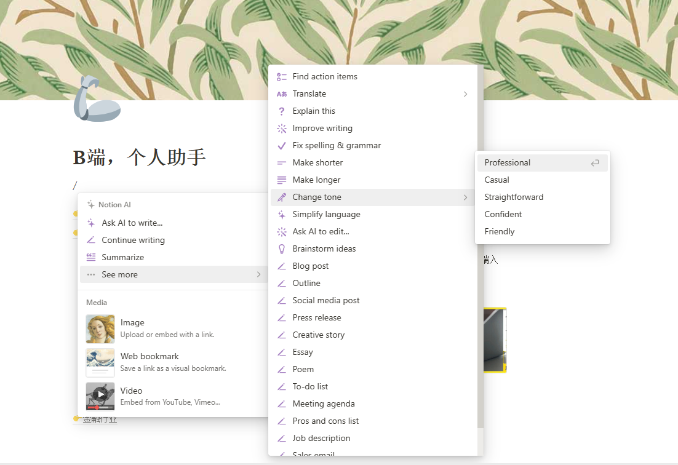
Task: Click the Improve writing sparkle icon
Action: click(x=282, y=129)
